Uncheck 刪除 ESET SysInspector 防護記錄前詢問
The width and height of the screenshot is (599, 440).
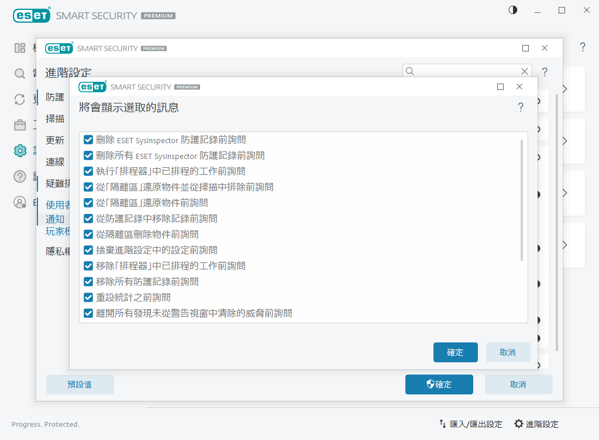(88, 140)
